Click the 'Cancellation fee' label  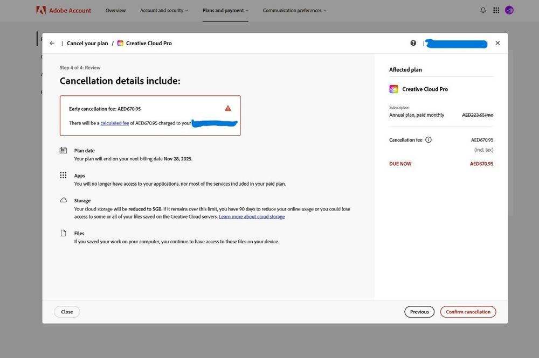click(x=406, y=139)
